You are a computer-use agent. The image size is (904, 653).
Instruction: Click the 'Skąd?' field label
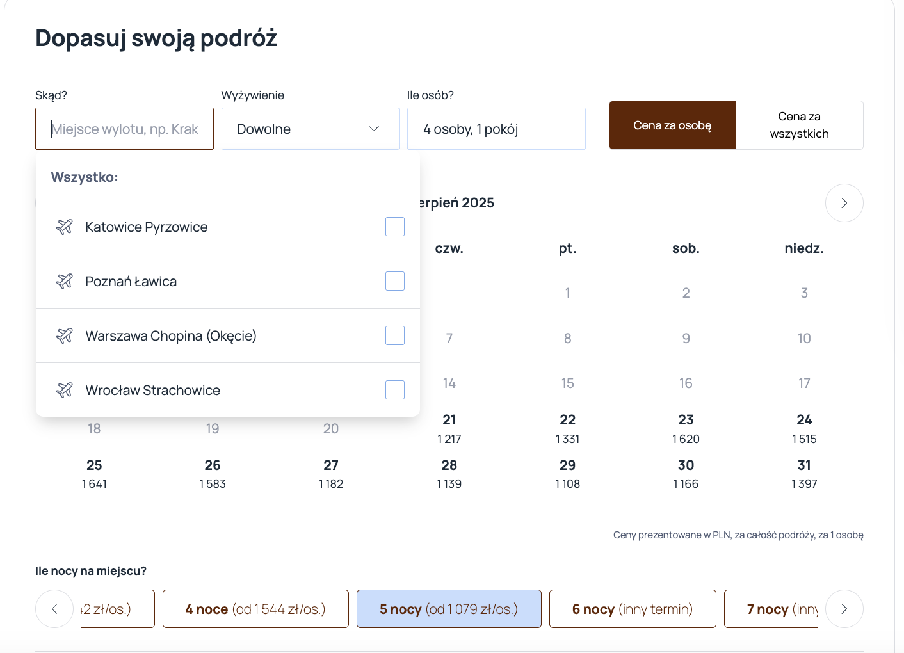pos(51,95)
